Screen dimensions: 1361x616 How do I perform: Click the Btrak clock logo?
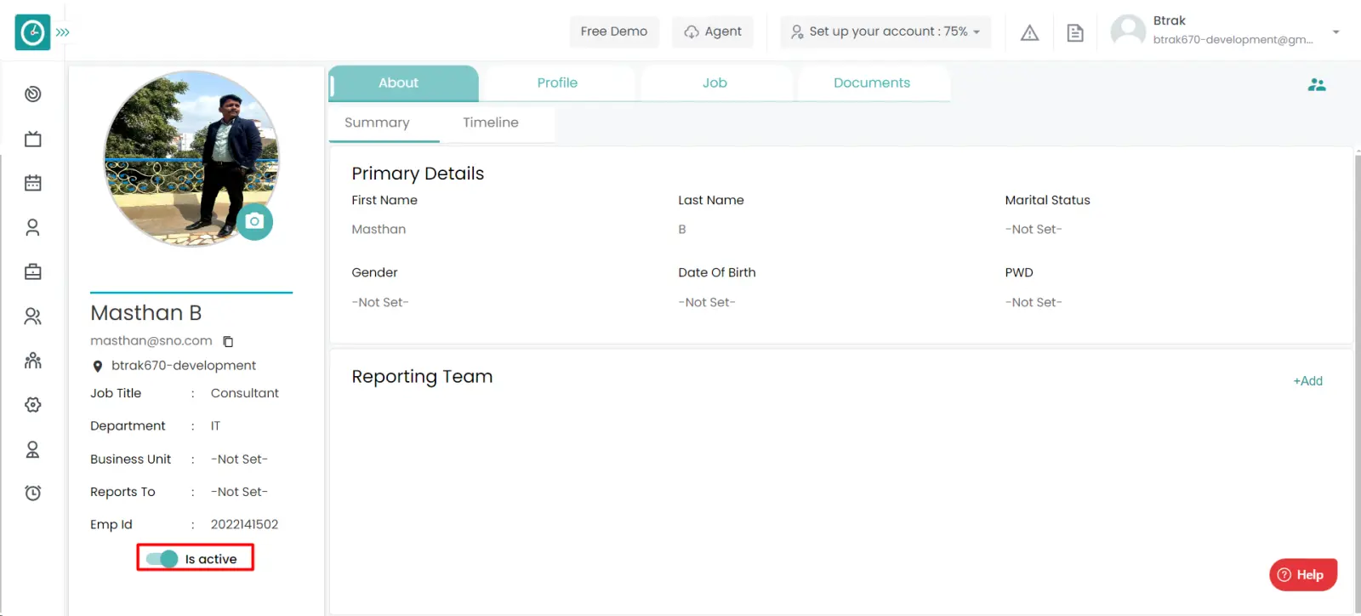[x=32, y=32]
